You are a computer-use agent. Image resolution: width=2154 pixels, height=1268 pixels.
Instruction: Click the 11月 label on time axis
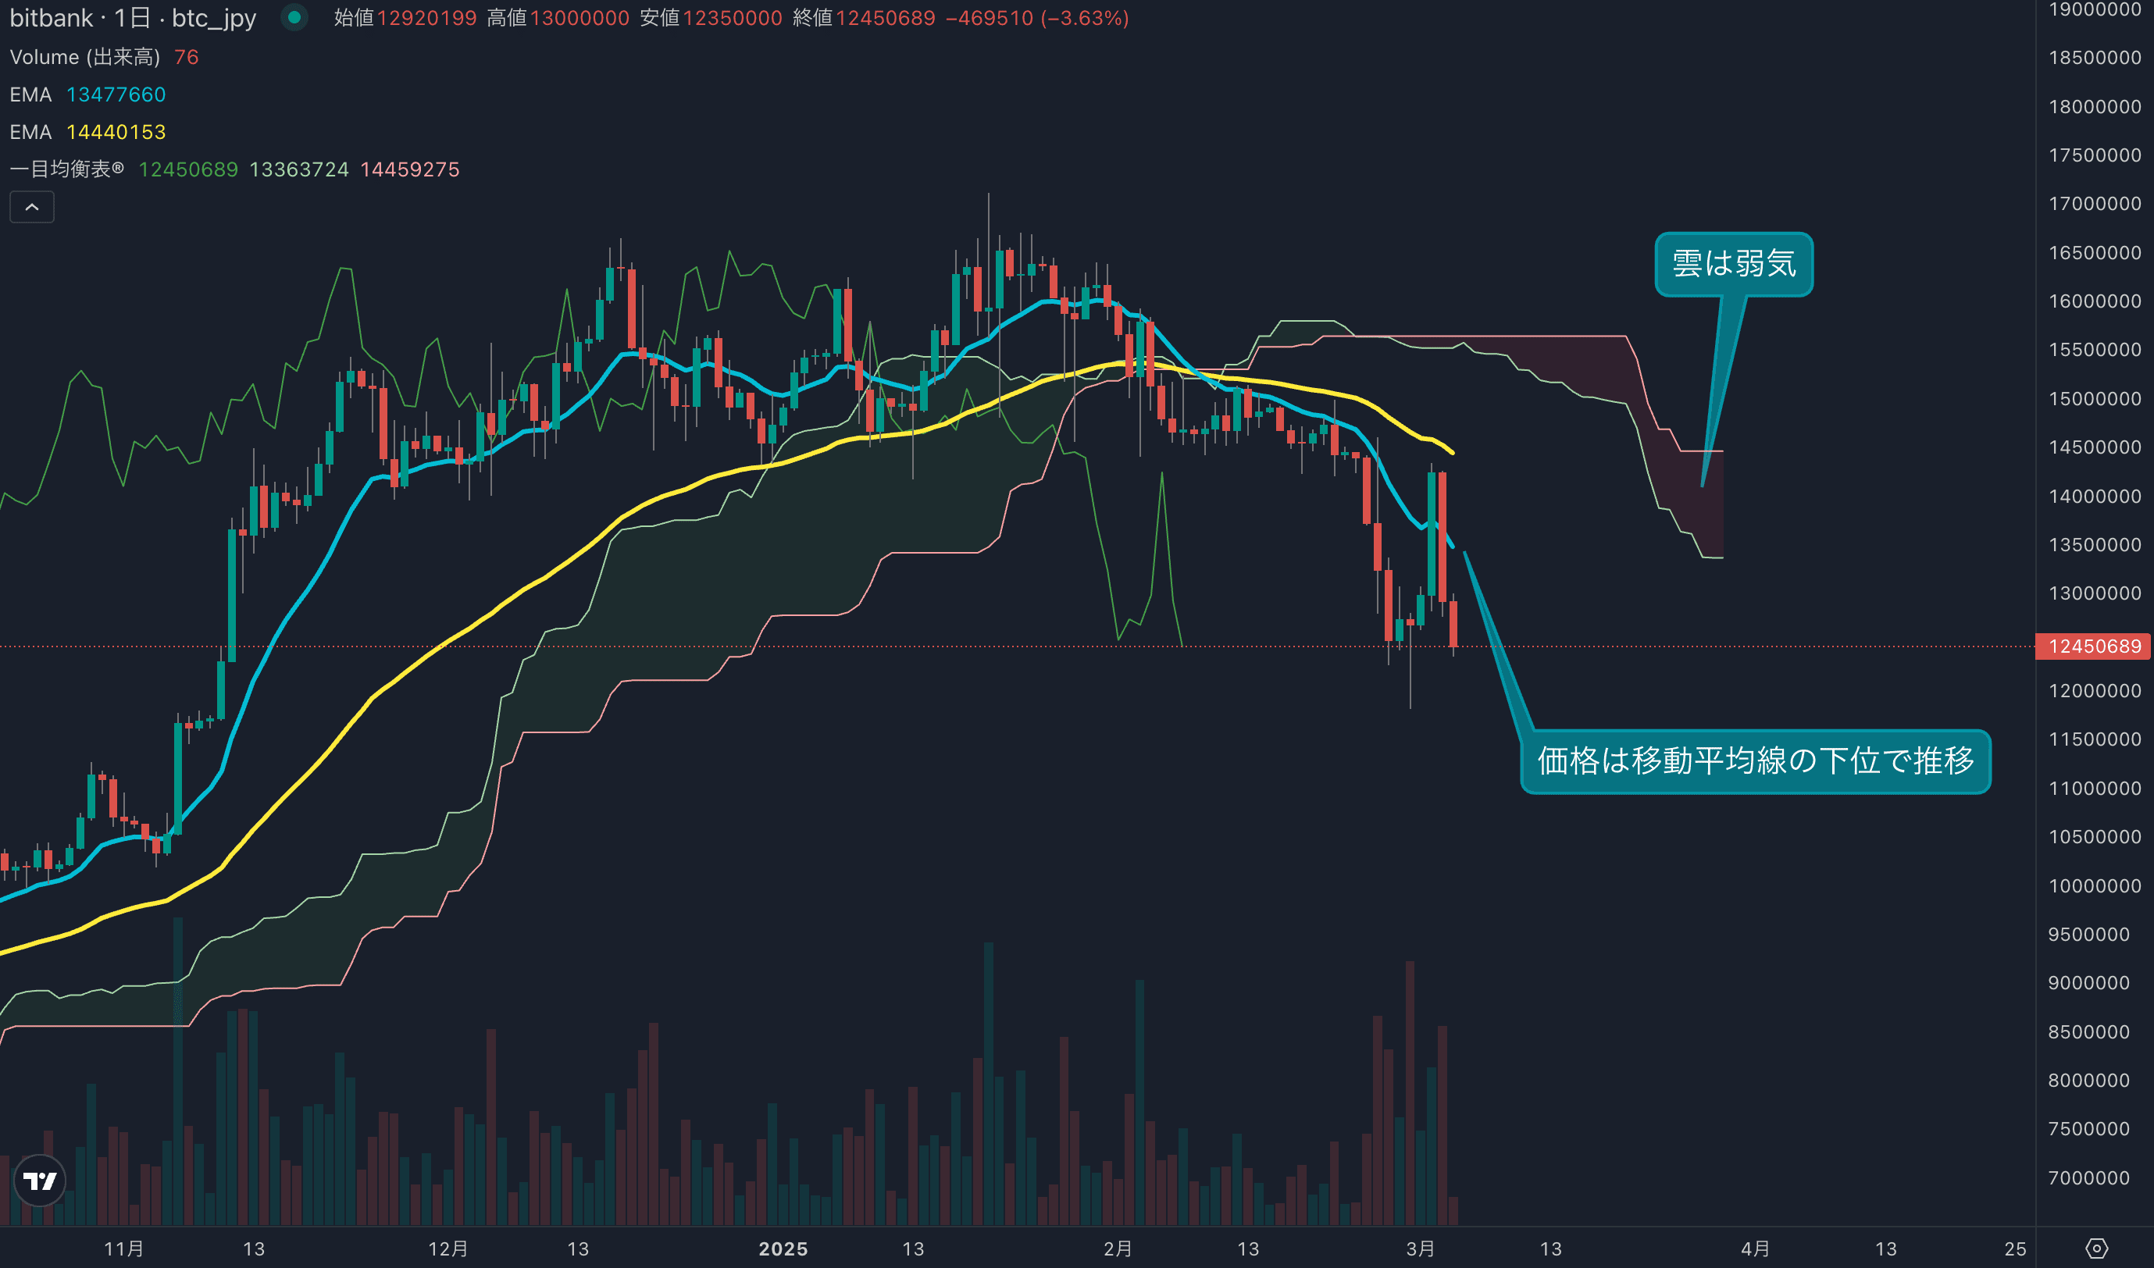click(124, 1248)
